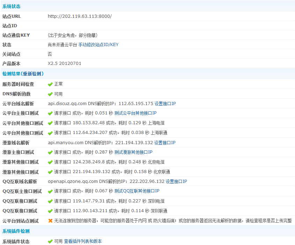Click check icon for 221.194.139.132 北京联通 request

[50, 172]
